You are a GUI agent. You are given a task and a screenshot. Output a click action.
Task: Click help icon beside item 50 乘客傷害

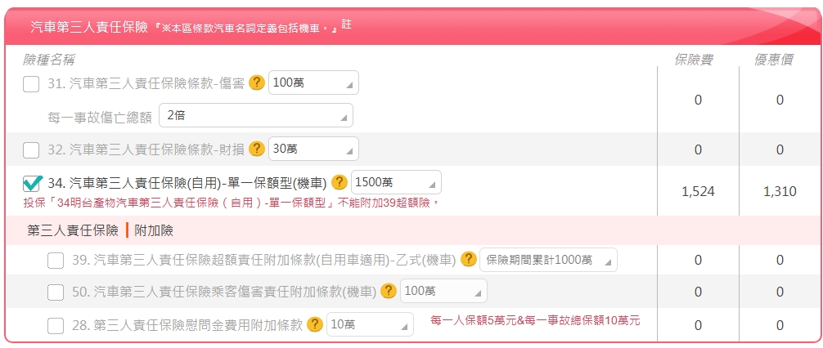(389, 292)
